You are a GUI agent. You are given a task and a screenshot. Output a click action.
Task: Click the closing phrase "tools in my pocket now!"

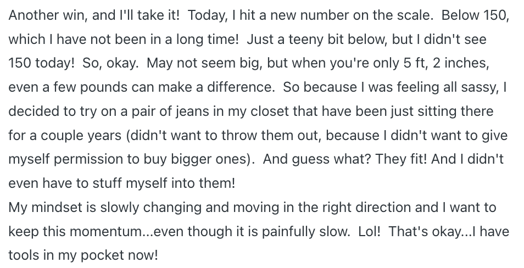pyautogui.click(x=83, y=255)
